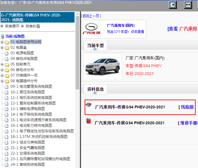
Task: Open the 资料信息 tab
Action: point(95,90)
